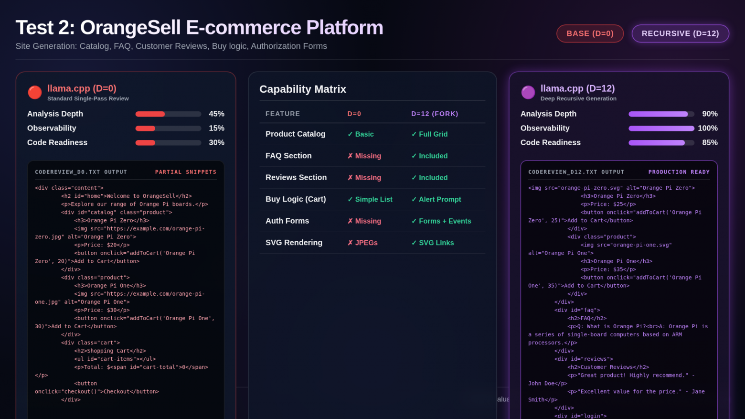Click the "<div id="login">" code line

click(x=581, y=416)
